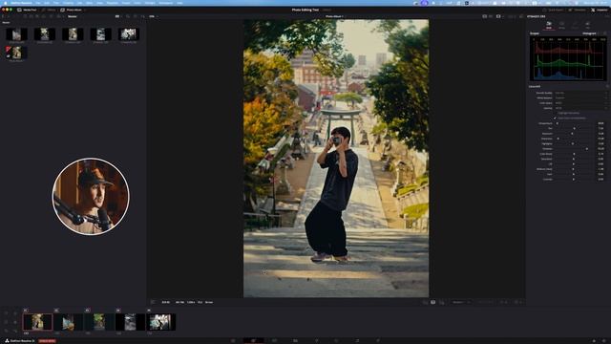The height and width of the screenshot is (344, 611).
Task: Click the Color Boost slider handle
Action: (x=574, y=154)
